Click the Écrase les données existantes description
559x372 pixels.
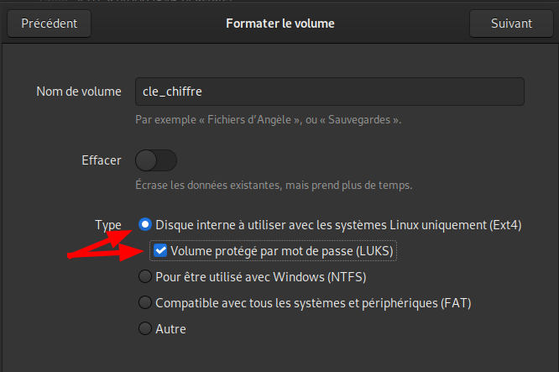[x=274, y=186]
